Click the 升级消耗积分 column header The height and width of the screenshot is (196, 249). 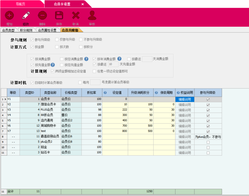(140, 92)
